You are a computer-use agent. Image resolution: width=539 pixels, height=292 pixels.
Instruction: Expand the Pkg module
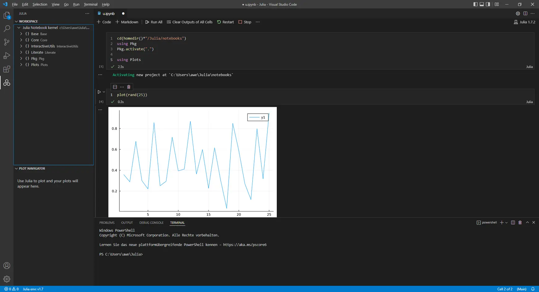[x=21, y=59]
